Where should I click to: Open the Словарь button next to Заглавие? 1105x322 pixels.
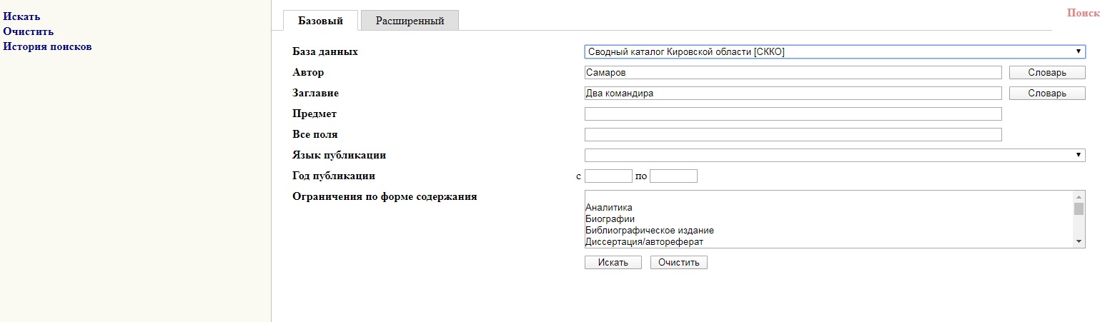[x=1047, y=93]
